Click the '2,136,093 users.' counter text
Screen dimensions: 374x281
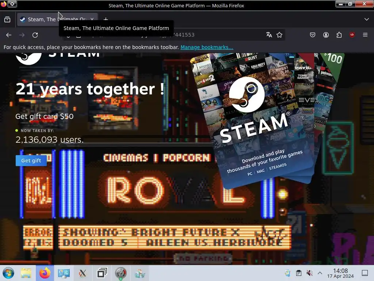pyautogui.click(x=50, y=139)
